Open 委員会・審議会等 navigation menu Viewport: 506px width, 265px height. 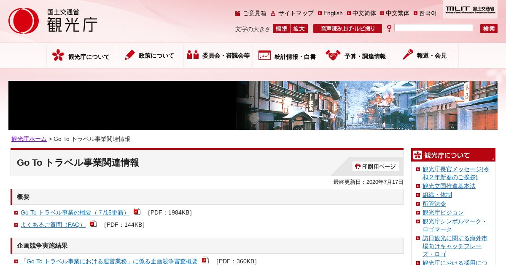pos(218,55)
